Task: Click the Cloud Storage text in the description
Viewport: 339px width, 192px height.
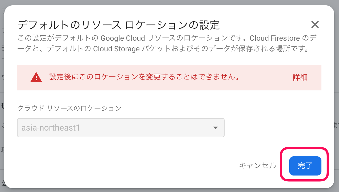Action: tap(117, 49)
